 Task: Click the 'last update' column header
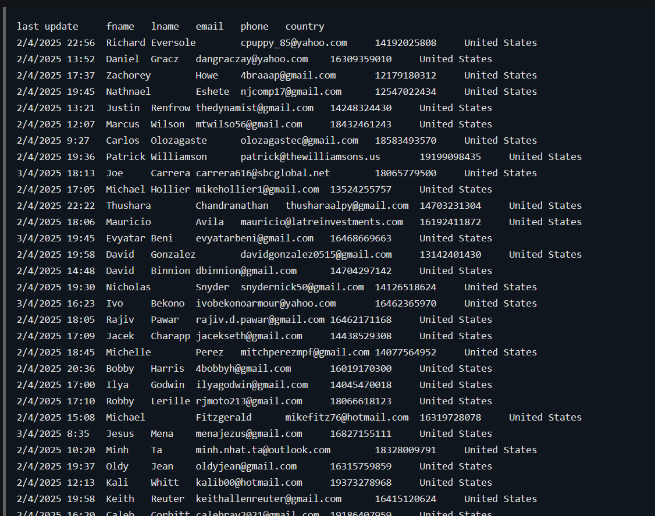47,26
